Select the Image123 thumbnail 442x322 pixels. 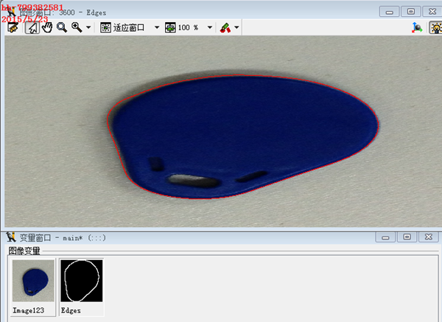click(33, 281)
